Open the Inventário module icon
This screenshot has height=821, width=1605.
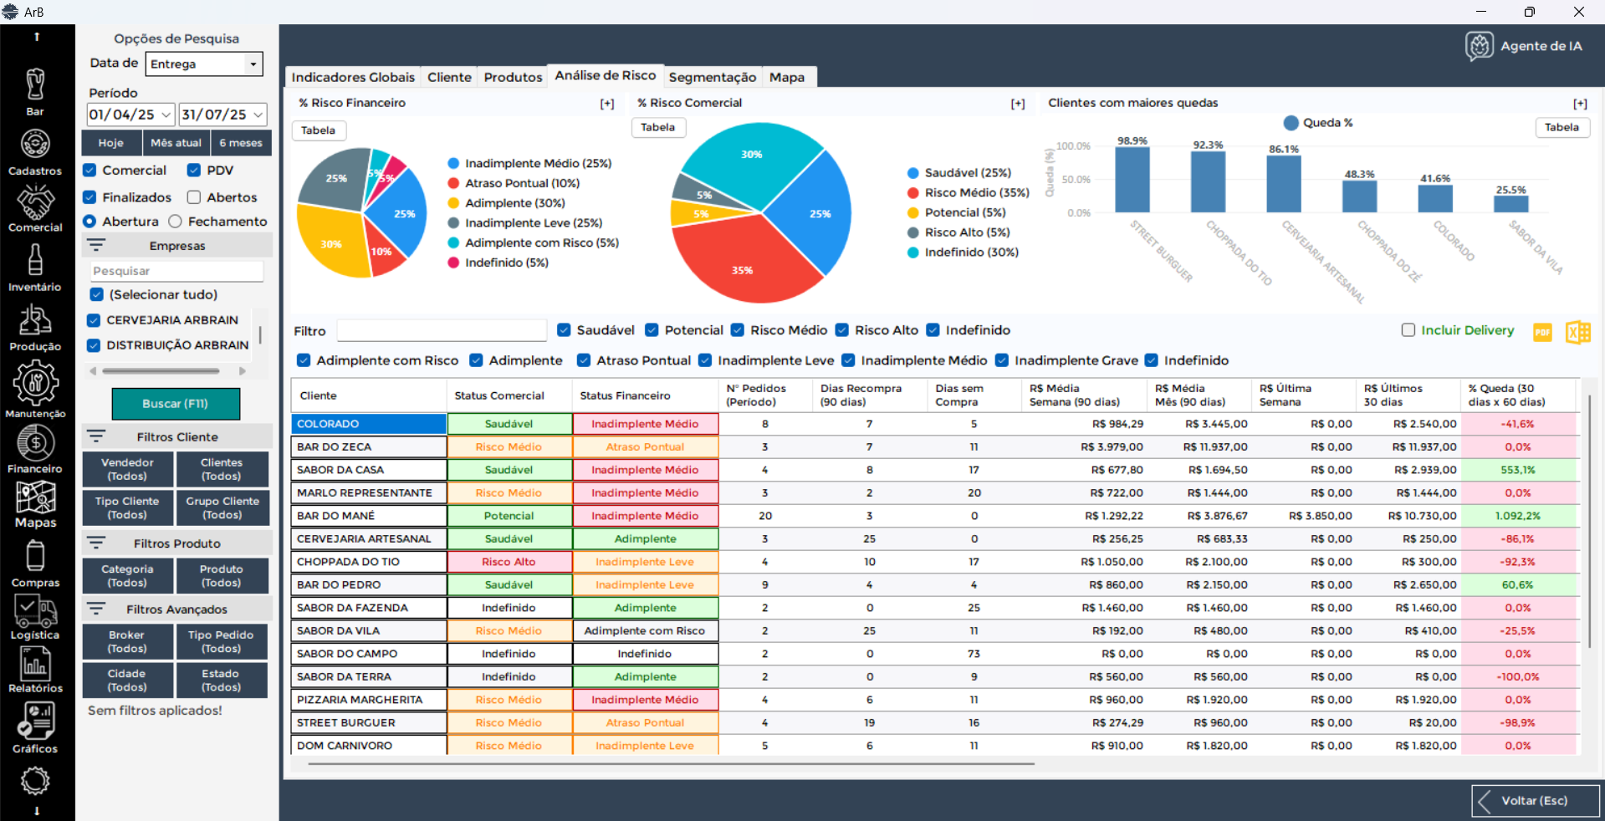pos(35,268)
